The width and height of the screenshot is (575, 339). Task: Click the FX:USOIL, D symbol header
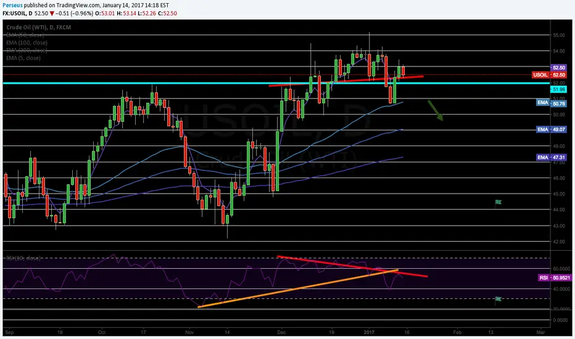click(17, 13)
